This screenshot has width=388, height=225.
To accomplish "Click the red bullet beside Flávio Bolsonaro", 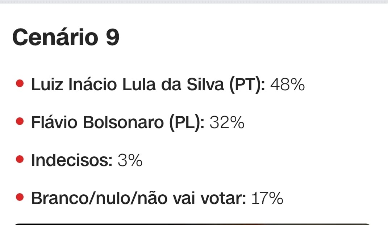I will (x=20, y=122).
